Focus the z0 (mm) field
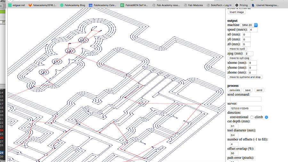This screenshot has height=162, width=288. 246,44
